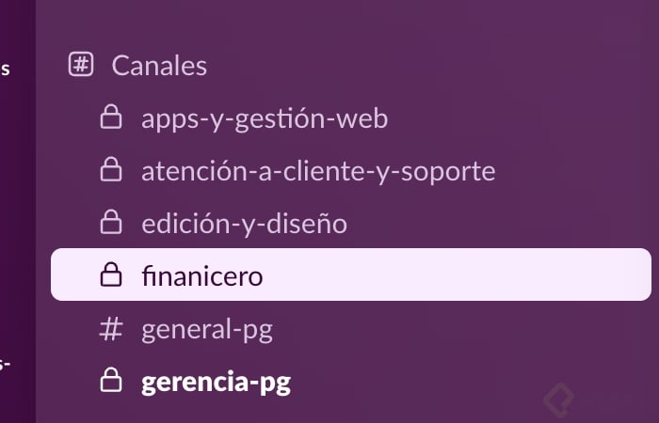The width and height of the screenshot is (659, 423).
Task: Click the cut-off label at bottom left edge
Action: click(x=5, y=362)
